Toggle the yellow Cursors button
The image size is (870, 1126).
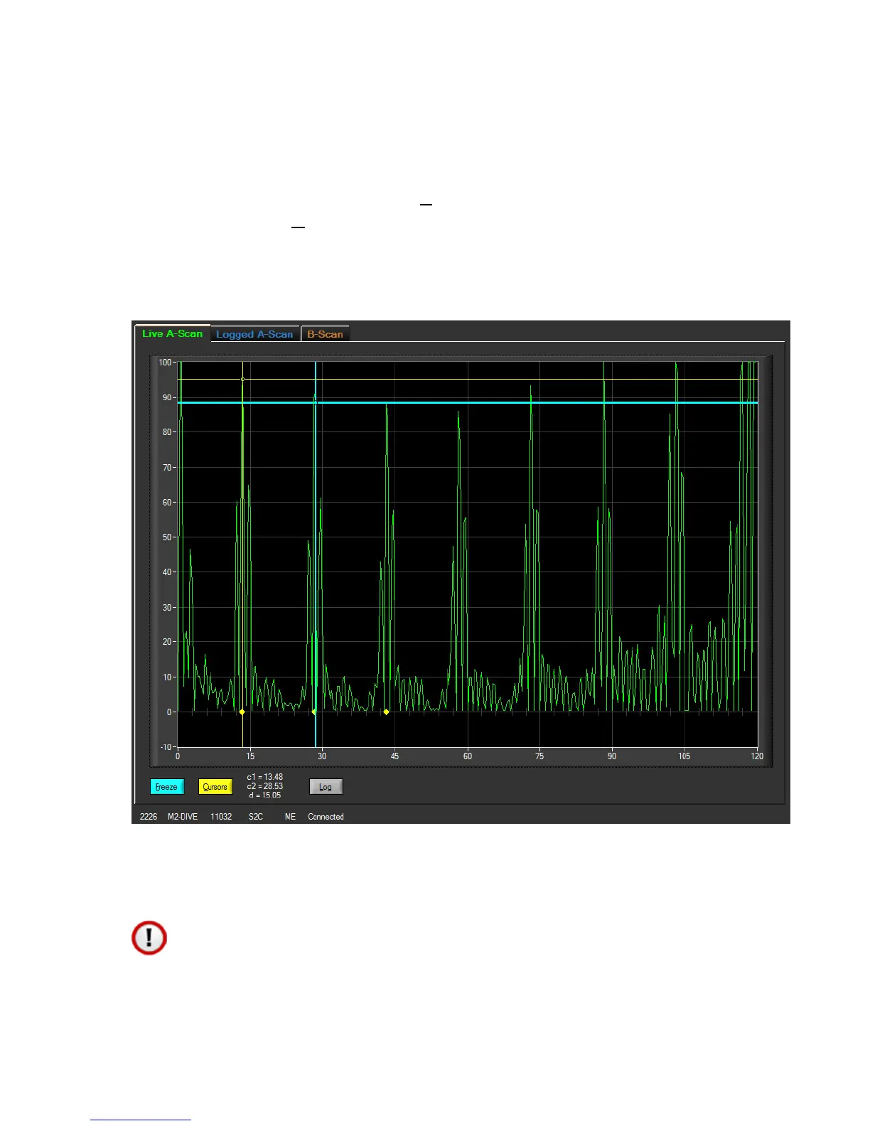[x=215, y=787]
